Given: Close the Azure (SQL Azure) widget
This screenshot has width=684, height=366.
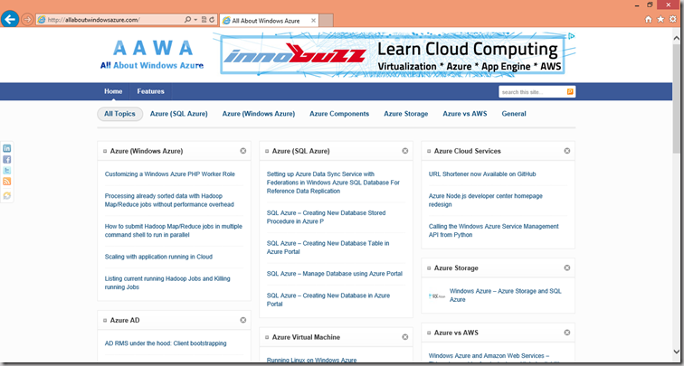Looking at the screenshot, I should [x=405, y=151].
